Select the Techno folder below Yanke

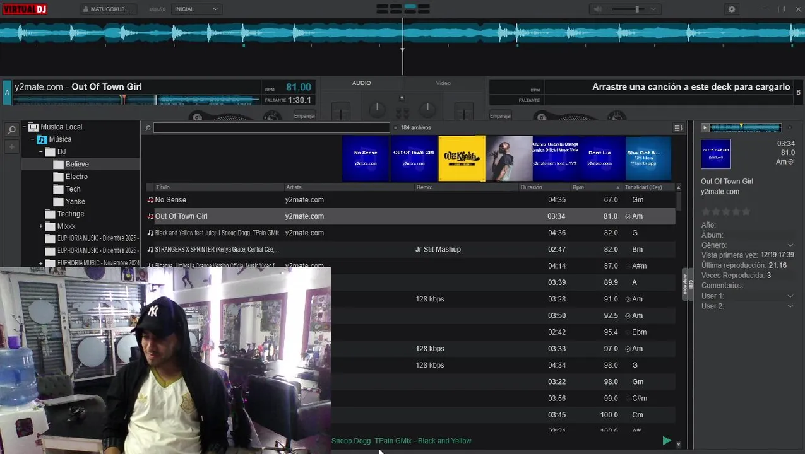tap(71, 214)
